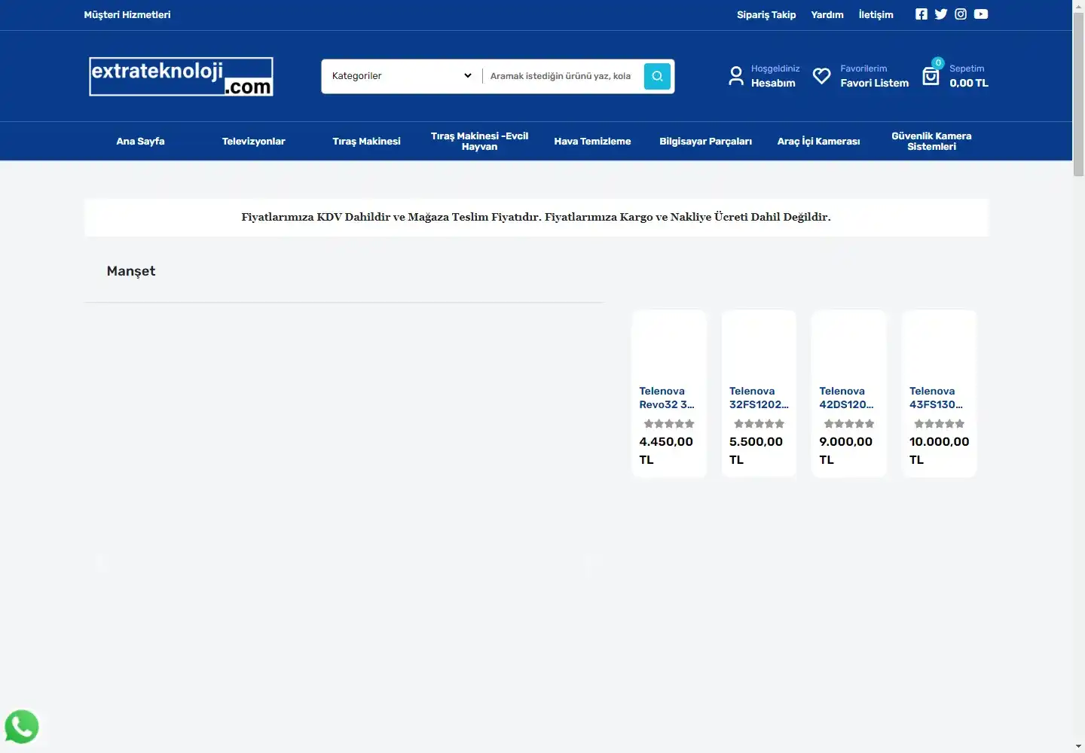Open WhatsApp chat icon
Viewport: 1085px width, 753px height.
click(22, 727)
